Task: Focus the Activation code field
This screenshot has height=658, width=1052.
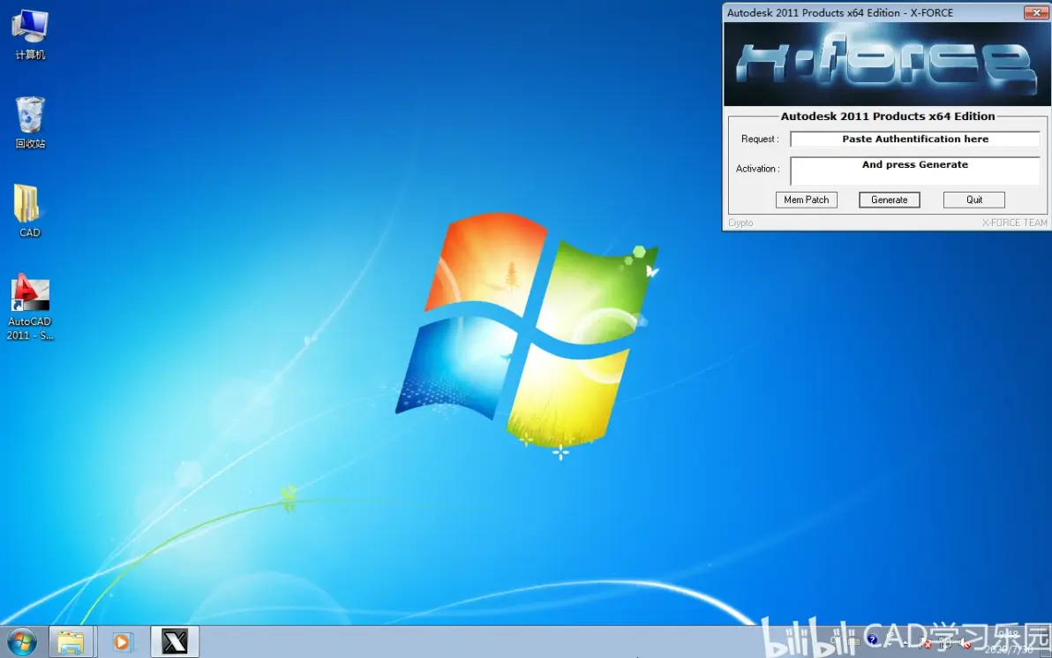Action: pyautogui.click(x=915, y=171)
